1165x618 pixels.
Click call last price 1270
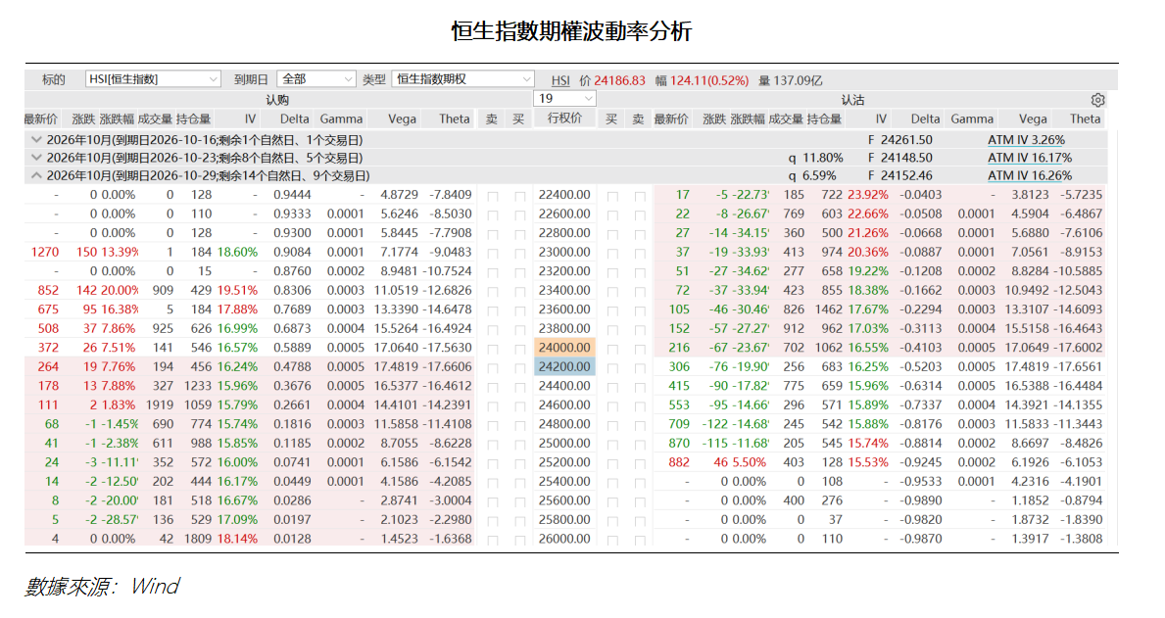tap(44, 252)
